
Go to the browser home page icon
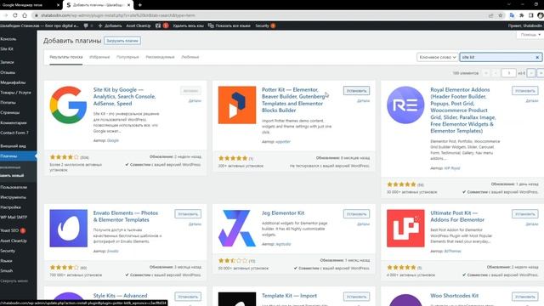pyautogui.click(x=25, y=15)
